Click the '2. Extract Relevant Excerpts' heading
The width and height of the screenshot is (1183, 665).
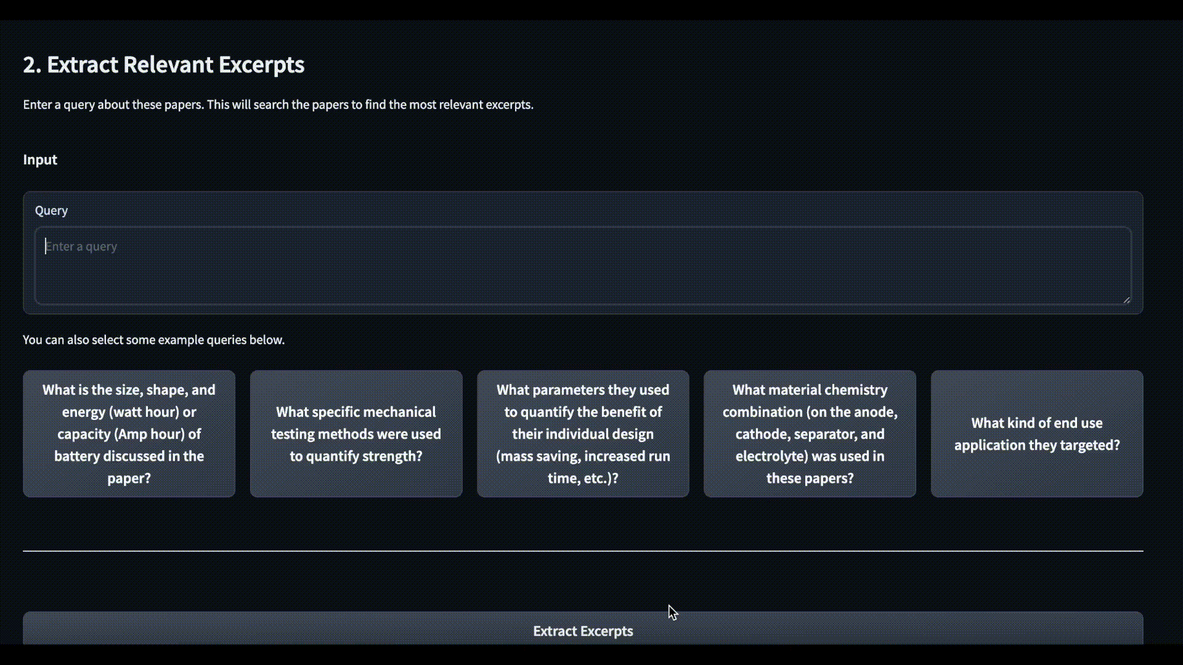tap(163, 65)
